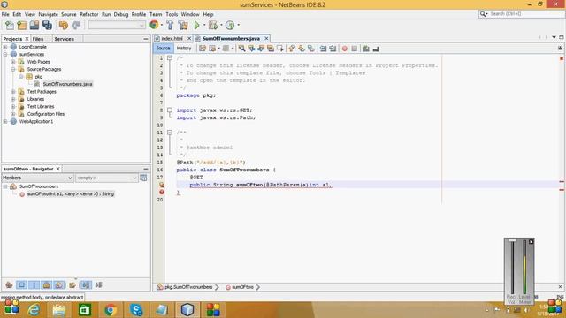This screenshot has width=566, height=318.
Task: Open the File menu
Action: (x=5, y=14)
